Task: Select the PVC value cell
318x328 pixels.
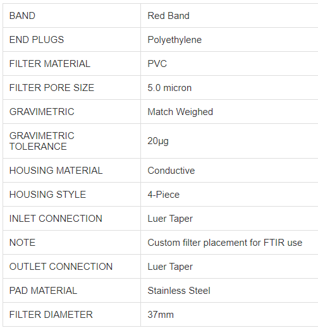Action: (229, 64)
